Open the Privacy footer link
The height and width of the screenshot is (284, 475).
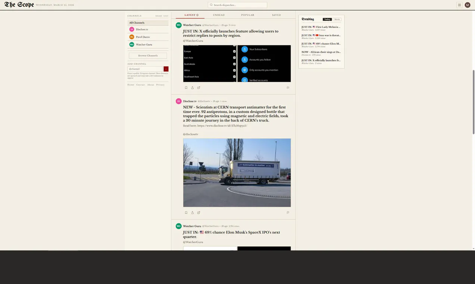click(x=160, y=85)
